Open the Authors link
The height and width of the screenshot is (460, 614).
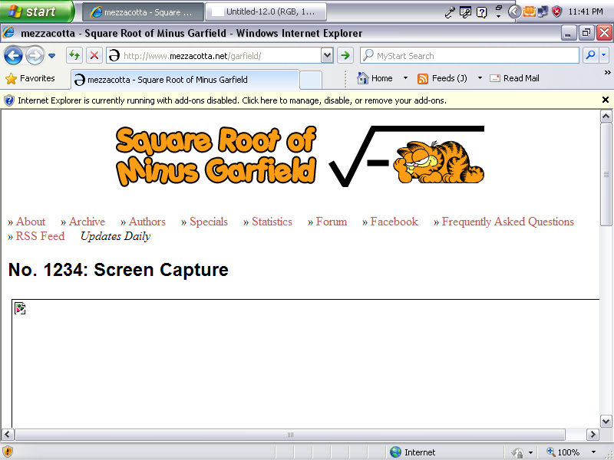[147, 222]
